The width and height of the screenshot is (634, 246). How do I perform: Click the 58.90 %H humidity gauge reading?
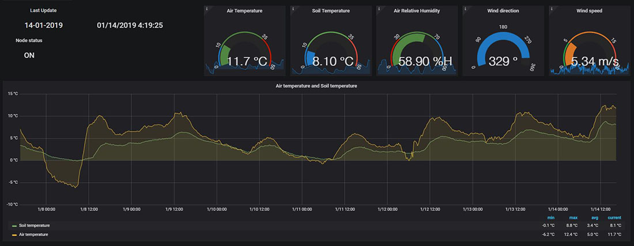point(425,61)
